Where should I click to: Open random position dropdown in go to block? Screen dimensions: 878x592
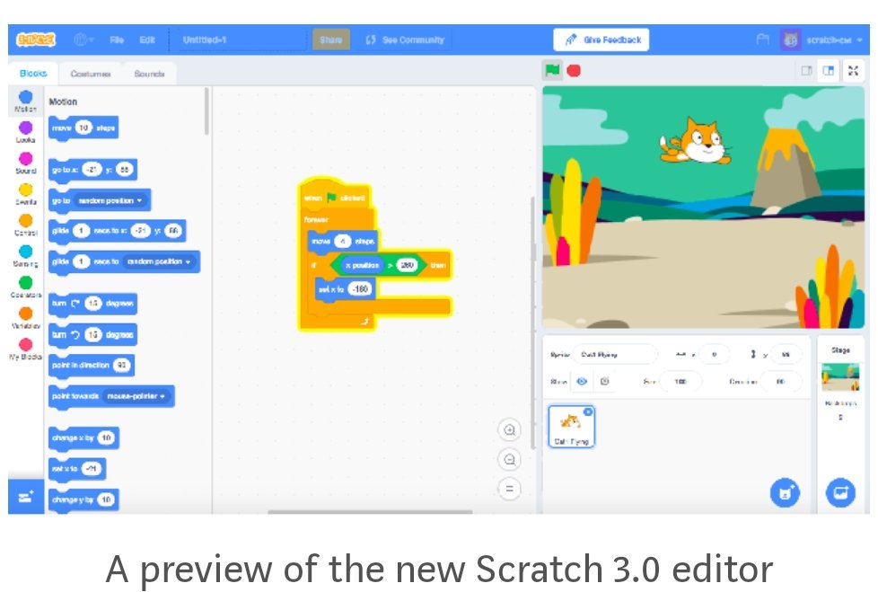tap(110, 200)
